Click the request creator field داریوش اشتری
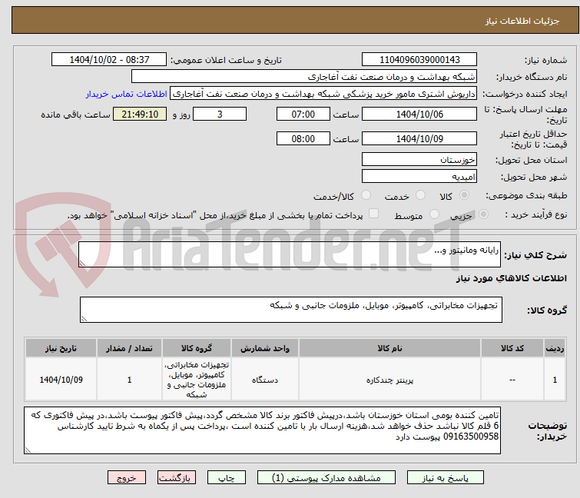Viewport: 580px width, 498px height. click(323, 94)
